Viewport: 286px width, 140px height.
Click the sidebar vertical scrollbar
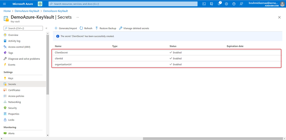click(48, 65)
